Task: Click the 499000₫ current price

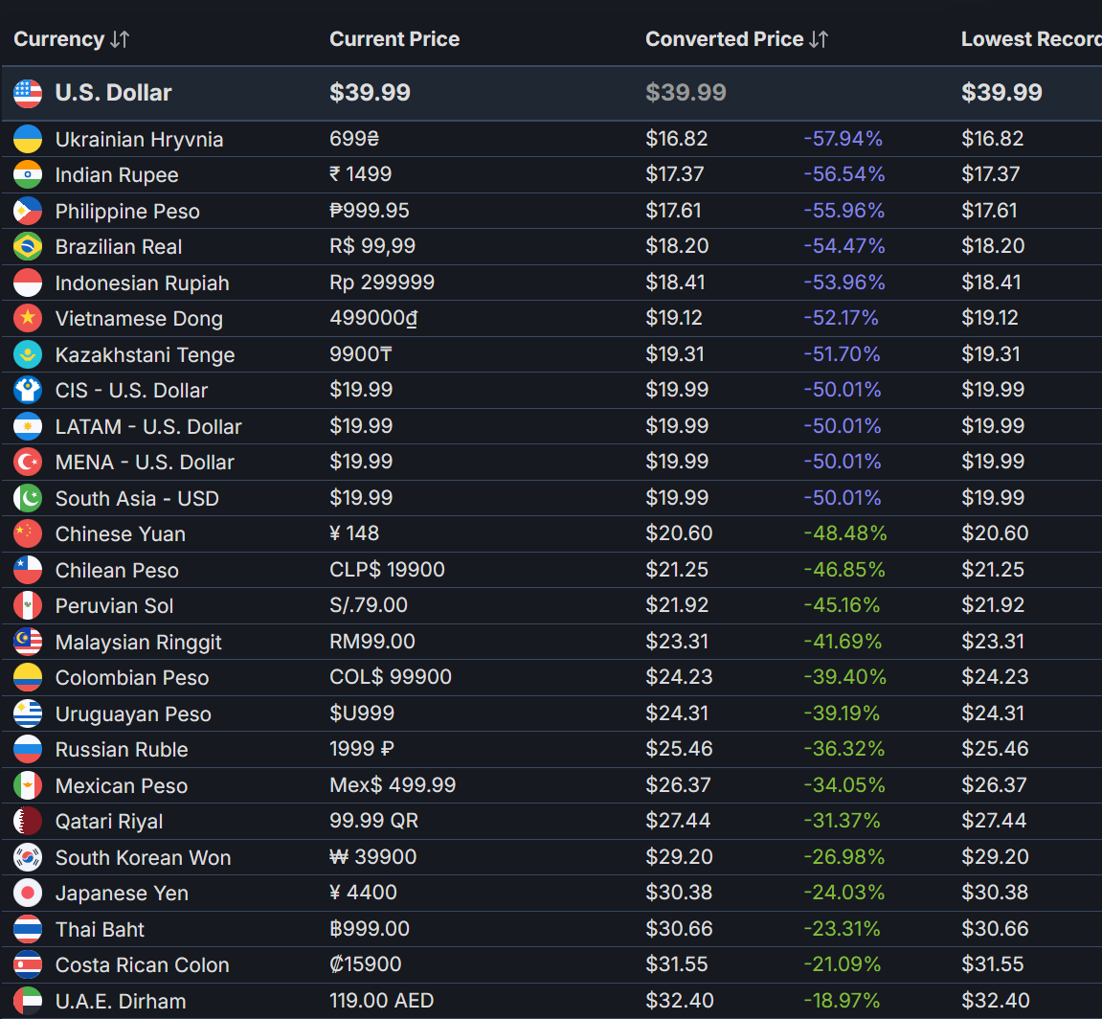Action: click(x=374, y=318)
